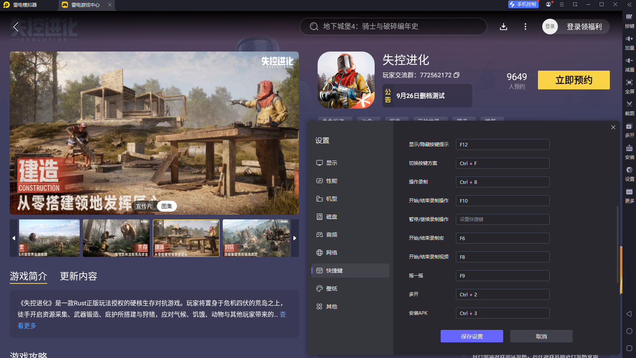
Task: Switch to the 更新内容 tab
Action: (79, 276)
